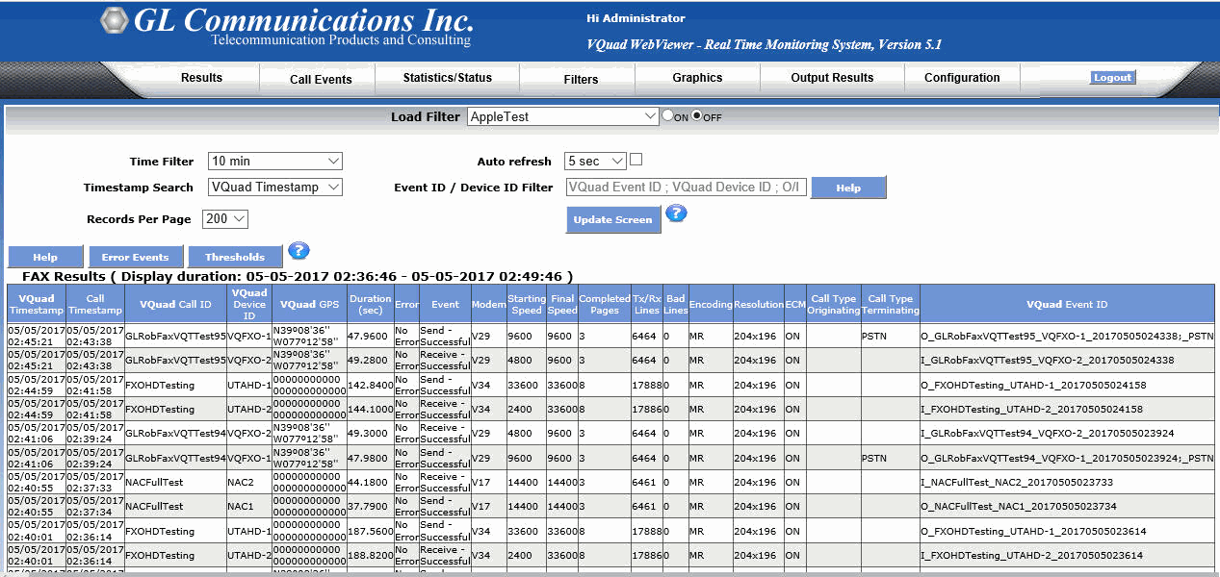The height and width of the screenshot is (577, 1220).
Task: Click the Bad Lines column header
Action: click(x=676, y=304)
